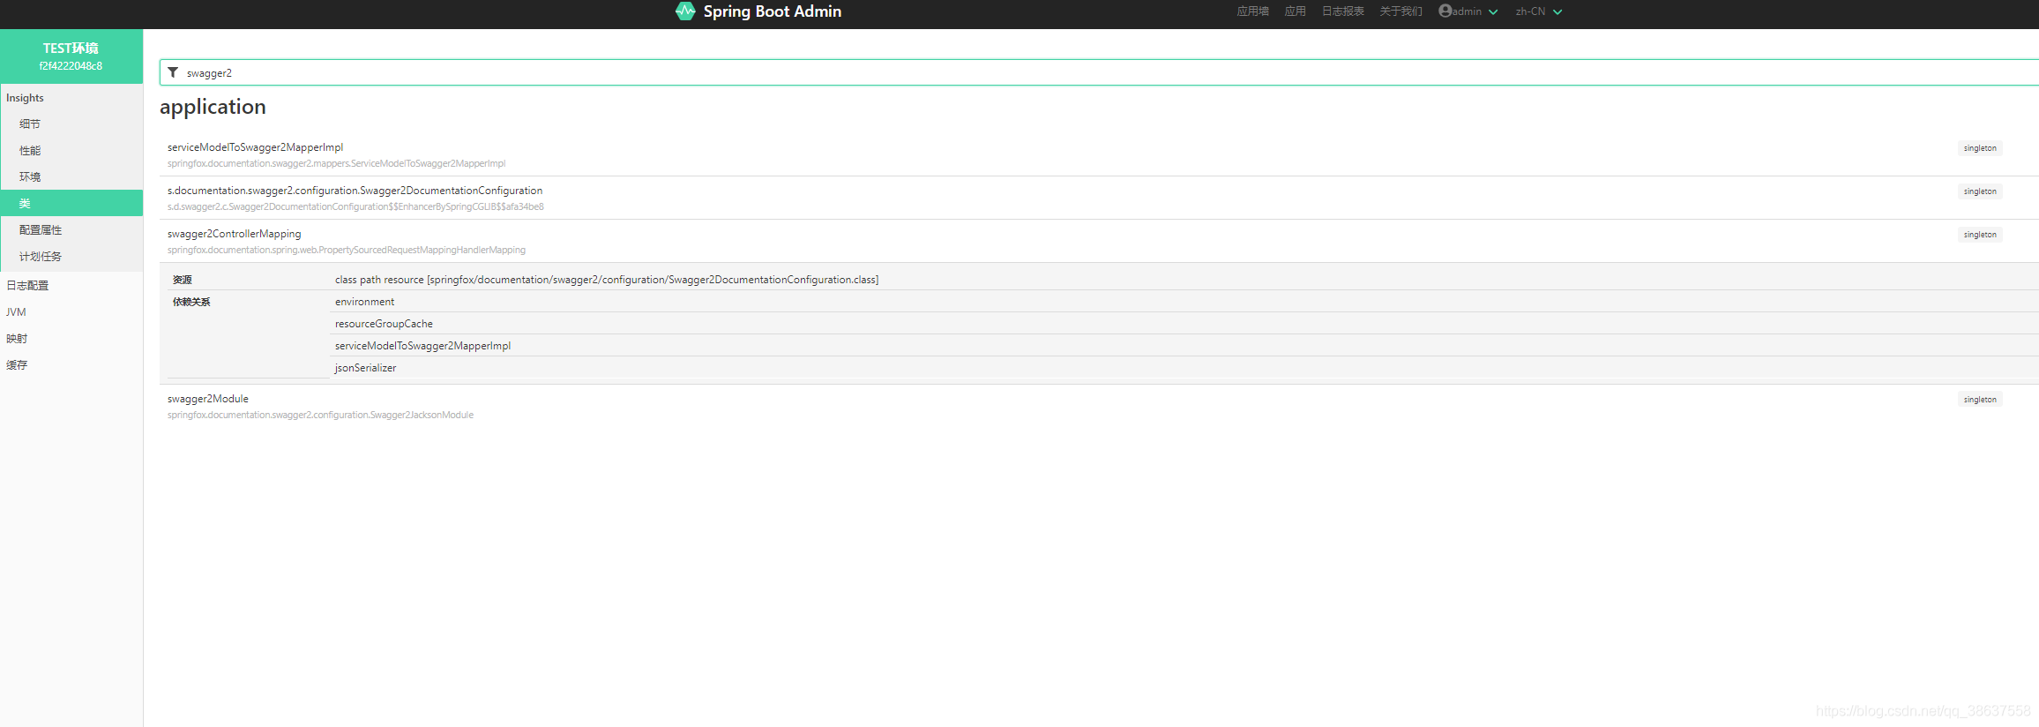Click singleton tag on Swagger2DocumentationConfiguration row
Screen dimensions: 2039x727
pyautogui.click(x=1980, y=191)
